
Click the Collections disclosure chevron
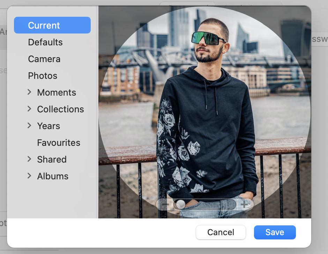(x=30, y=109)
